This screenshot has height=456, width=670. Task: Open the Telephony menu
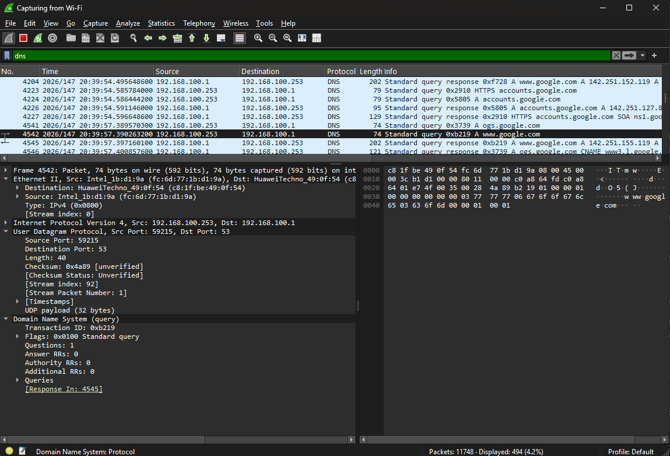[x=199, y=23]
